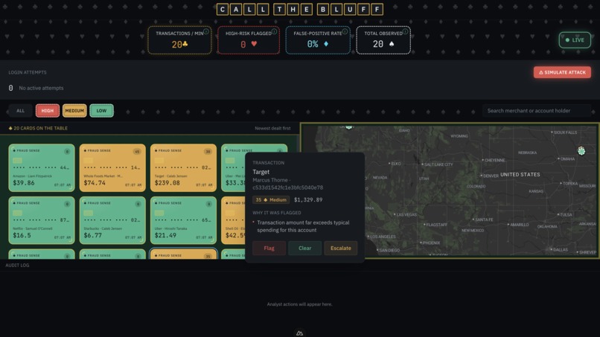Click the Newest dealt first sort label
The height and width of the screenshot is (337, 600).
(x=272, y=128)
